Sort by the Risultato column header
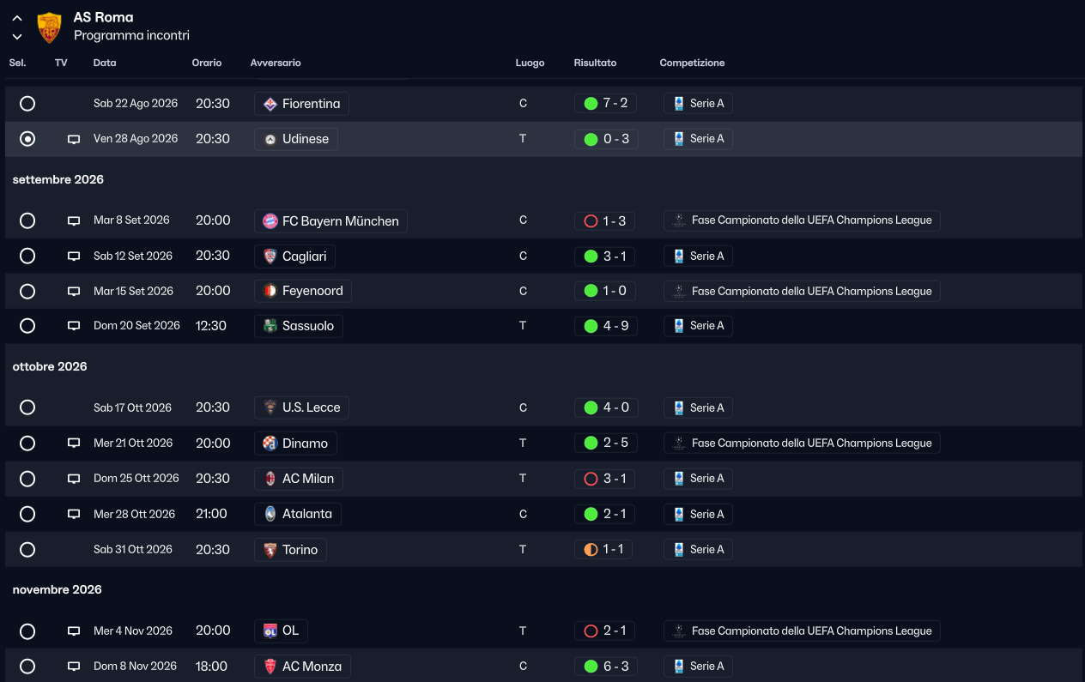 (x=595, y=63)
